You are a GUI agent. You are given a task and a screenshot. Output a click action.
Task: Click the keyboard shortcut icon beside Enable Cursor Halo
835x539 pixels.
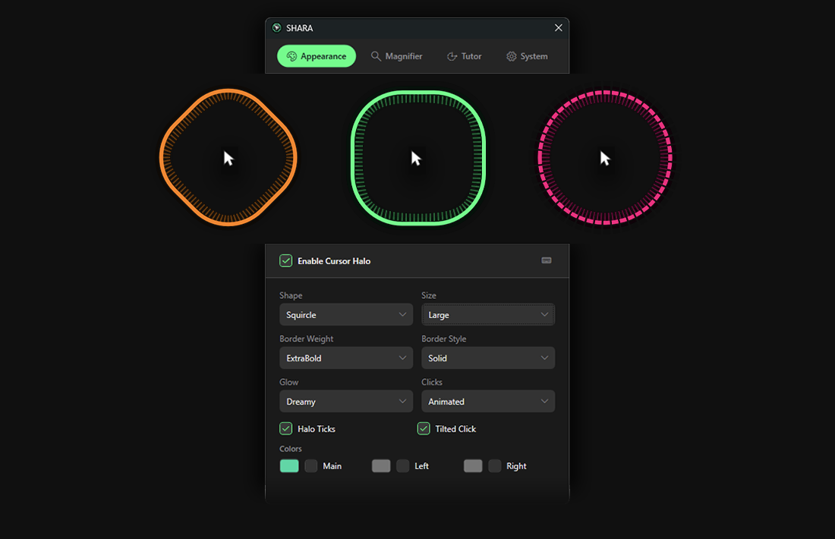(547, 260)
